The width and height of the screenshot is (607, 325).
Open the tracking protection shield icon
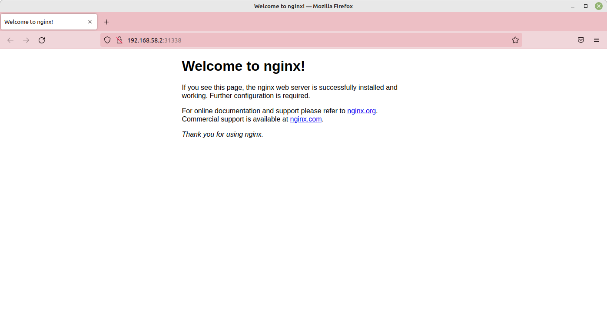[107, 40]
